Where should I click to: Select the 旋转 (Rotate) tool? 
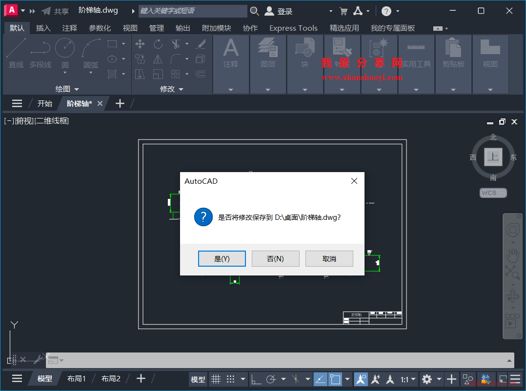(x=157, y=44)
